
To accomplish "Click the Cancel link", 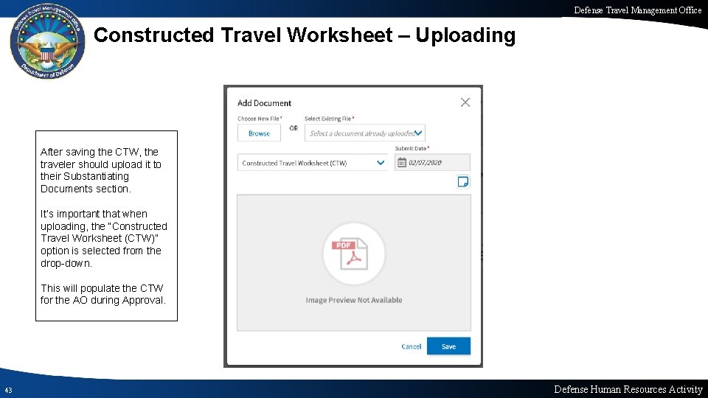I will (x=412, y=346).
